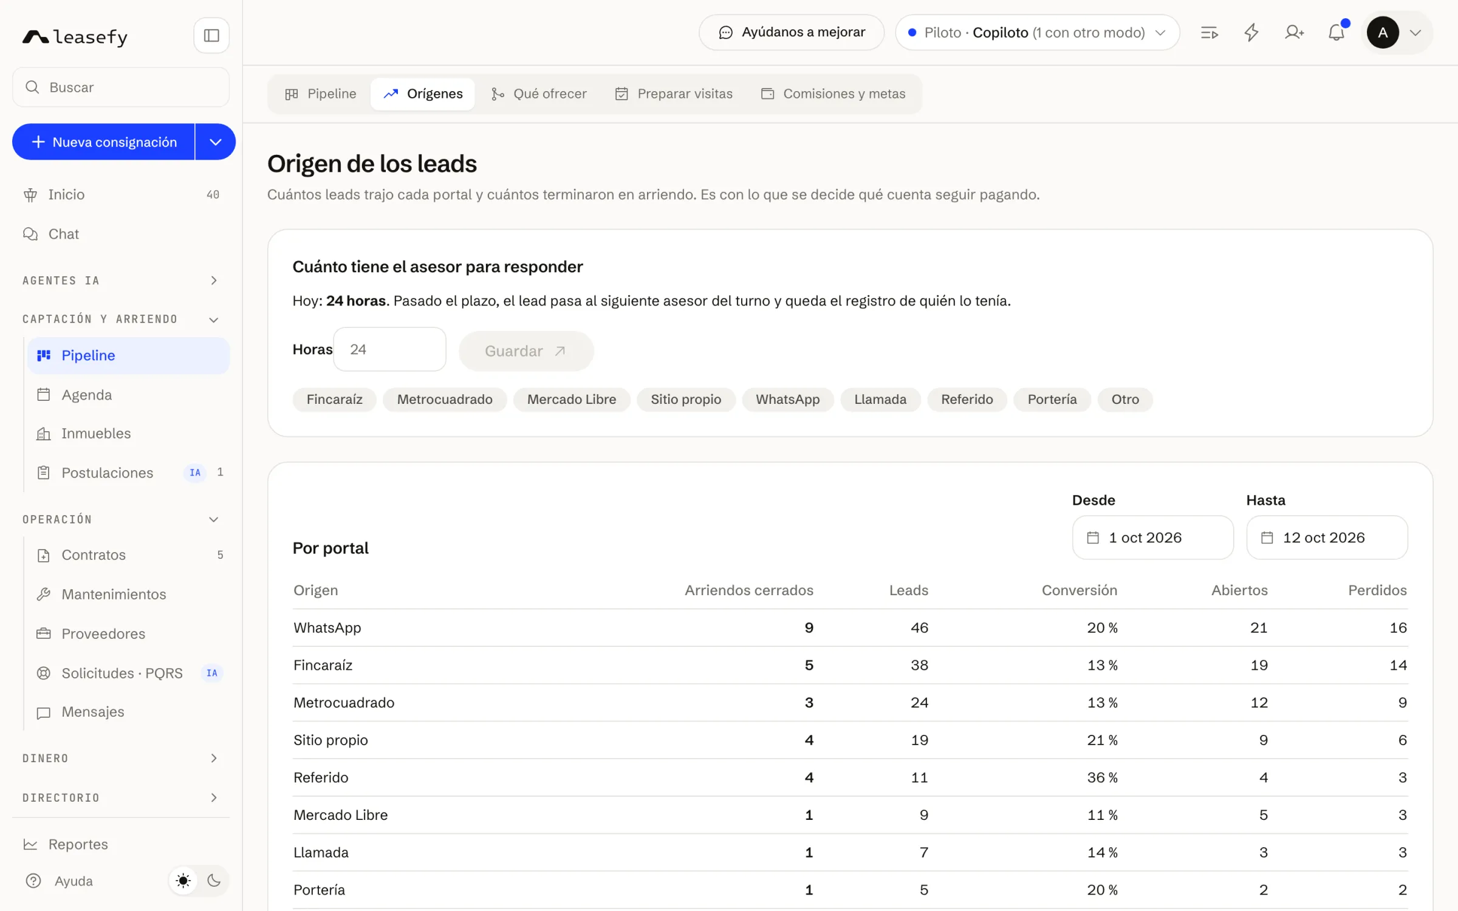The width and height of the screenshot is (1458, 911).
Task: Switch to the Qué ofrecer tab
Action: click(539, 94)
